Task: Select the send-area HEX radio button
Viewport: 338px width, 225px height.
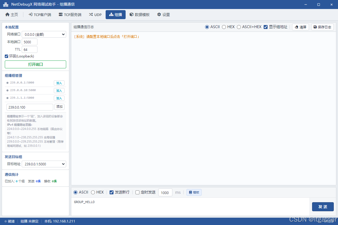Action: pyautogui.click(x=93, y=192)
